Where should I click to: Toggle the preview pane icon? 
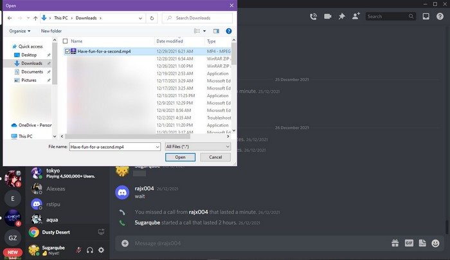point(216,31)
